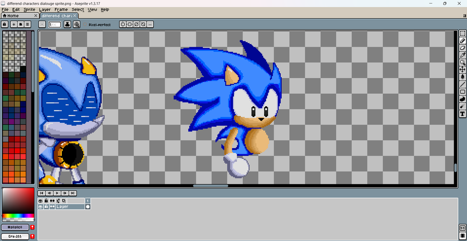Select the Eraser tool
Screen dimensions: 467x241
462,48
